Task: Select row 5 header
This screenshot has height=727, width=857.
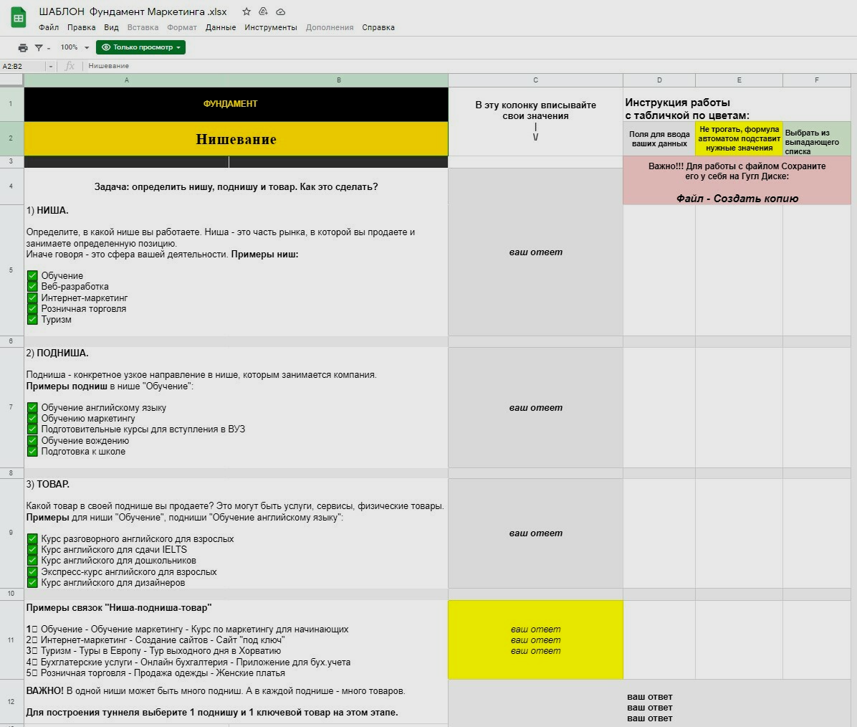Action: pos(11,270)
